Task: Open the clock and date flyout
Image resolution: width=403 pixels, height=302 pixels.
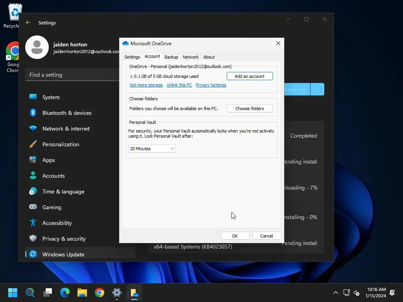Action: [x=376, y=293]
